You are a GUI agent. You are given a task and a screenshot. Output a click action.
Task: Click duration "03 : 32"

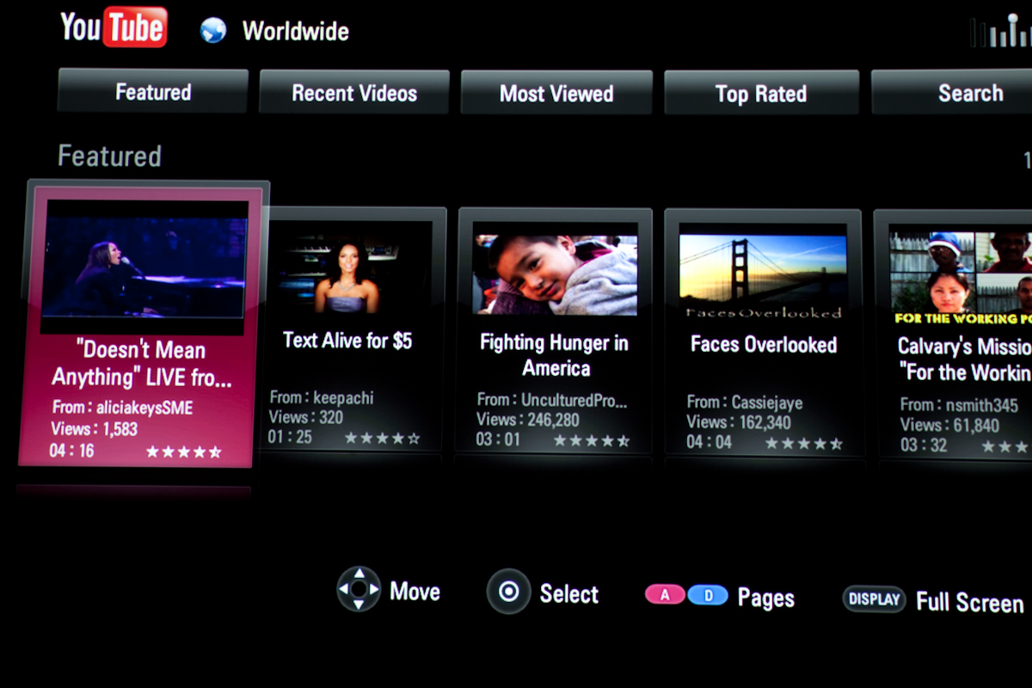924,445
